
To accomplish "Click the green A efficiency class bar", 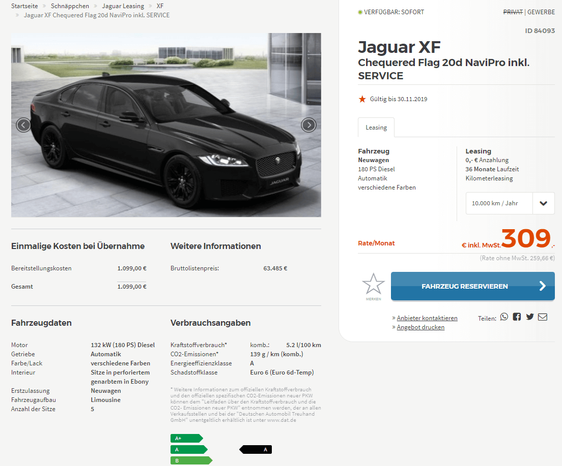I will coord(189,450).
